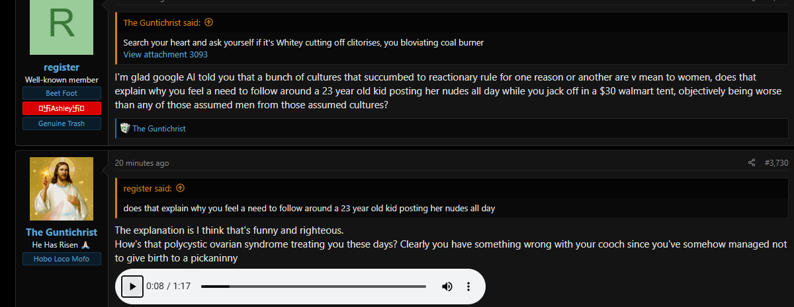Image resolution: width=794 pixels, height=307 pixels.
Task: Open audio player more options menu
Action: [468, 287]
